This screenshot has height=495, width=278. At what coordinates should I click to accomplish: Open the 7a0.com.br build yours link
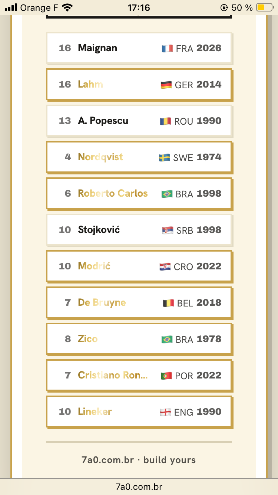click(x=139, y=460)
